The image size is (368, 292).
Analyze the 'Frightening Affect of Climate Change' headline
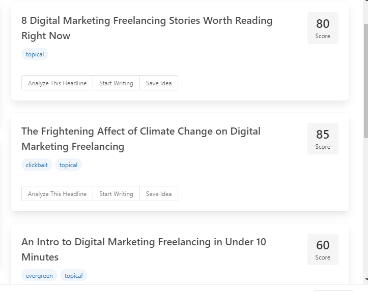pyautogui.click(x=57, y=194)
